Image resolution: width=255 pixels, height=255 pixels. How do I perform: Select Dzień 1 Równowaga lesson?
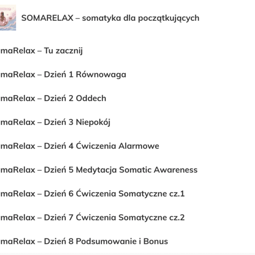63,75
